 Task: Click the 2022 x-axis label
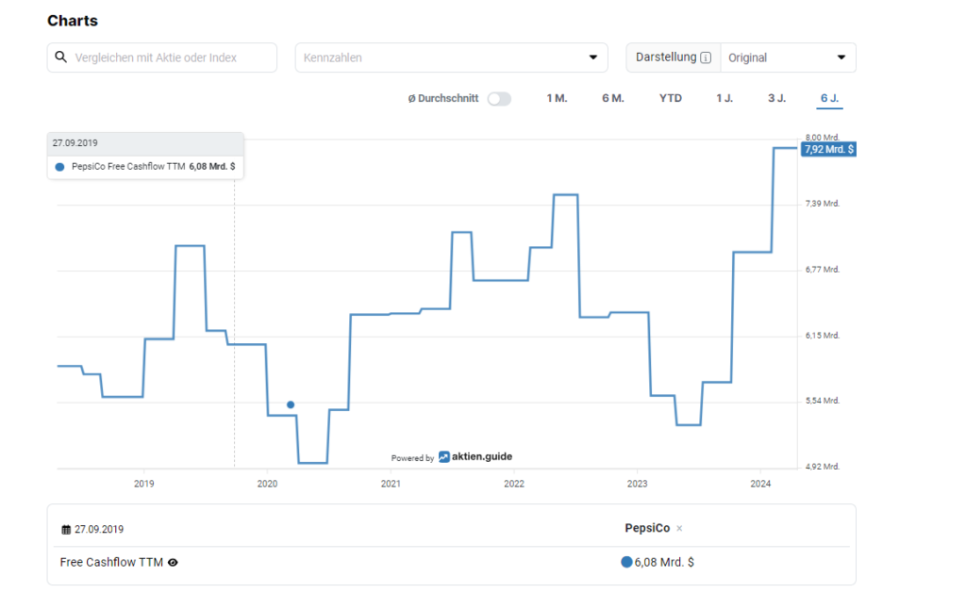[514, 484]
